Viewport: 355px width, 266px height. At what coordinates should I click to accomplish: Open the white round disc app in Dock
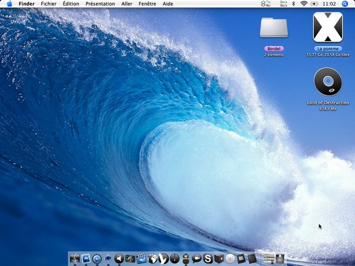click(230, 258)
